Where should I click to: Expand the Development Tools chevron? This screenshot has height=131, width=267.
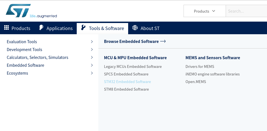(92, 49)
